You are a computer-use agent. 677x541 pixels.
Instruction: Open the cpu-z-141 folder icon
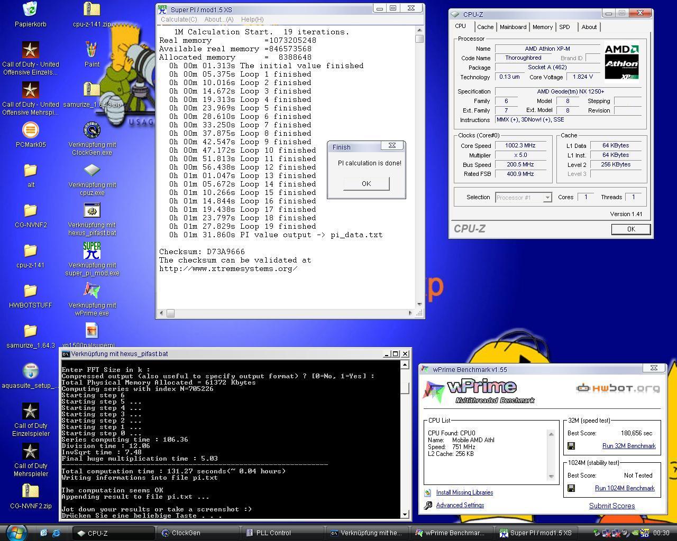point(30,250)
